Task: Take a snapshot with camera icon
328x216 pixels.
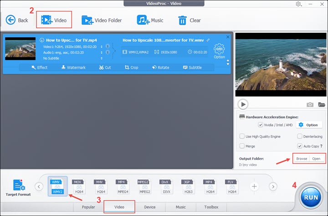Action: [x=310, y=105]
